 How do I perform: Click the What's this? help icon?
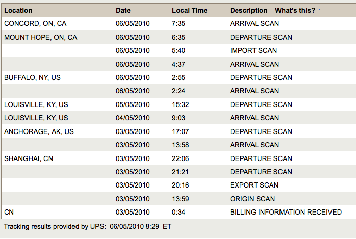(319, 10)
